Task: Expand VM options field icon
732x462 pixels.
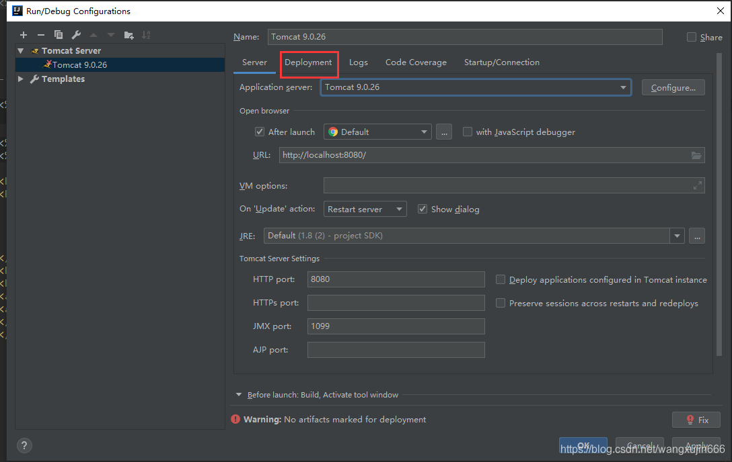Action: click(x=698, y=185)
